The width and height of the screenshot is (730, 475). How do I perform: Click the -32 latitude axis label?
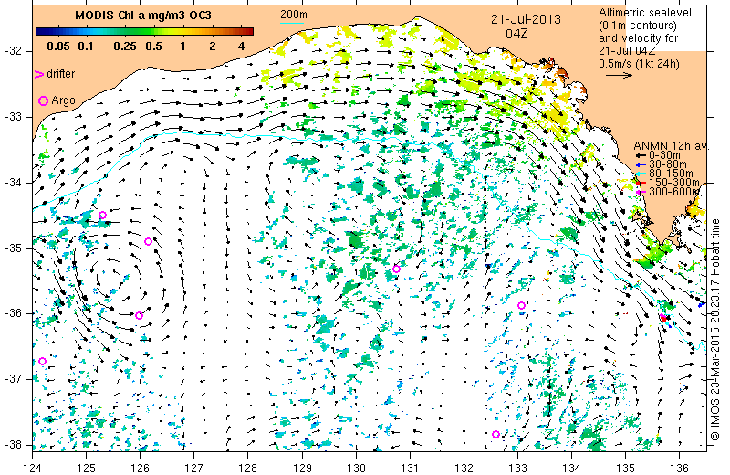[x=13, y=51]
